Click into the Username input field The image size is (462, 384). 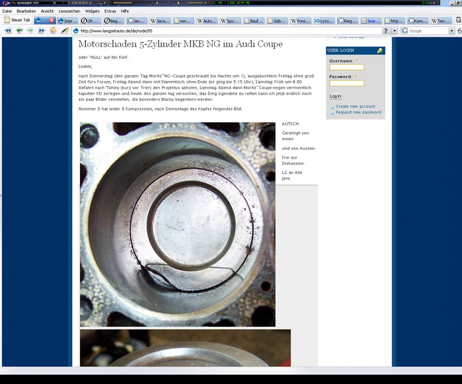346,67
